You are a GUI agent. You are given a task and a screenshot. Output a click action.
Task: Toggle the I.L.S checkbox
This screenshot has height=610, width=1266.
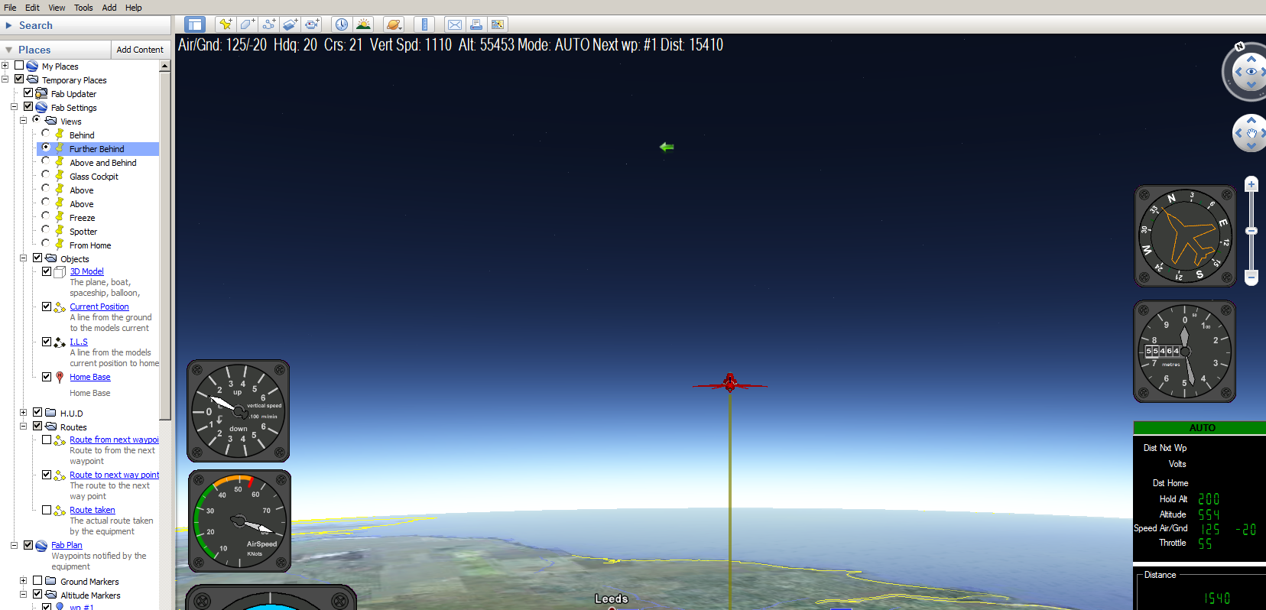pos(47,342)
